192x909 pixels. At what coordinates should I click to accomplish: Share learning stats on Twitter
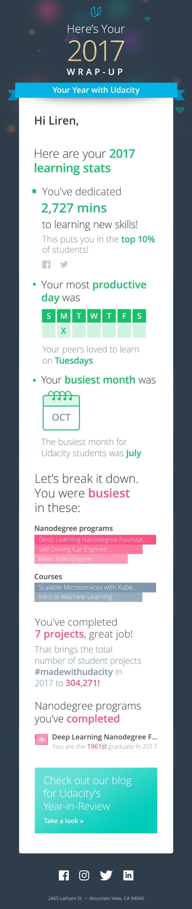tap(64, 264)
